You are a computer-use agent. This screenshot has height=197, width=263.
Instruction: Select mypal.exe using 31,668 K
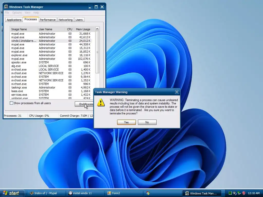(x=51, y=34)
